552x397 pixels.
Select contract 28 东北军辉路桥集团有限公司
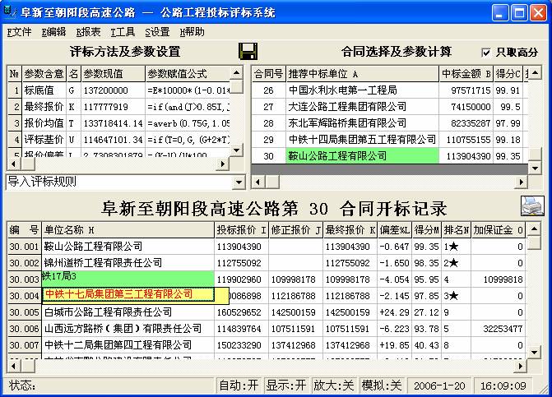(390, 123)
